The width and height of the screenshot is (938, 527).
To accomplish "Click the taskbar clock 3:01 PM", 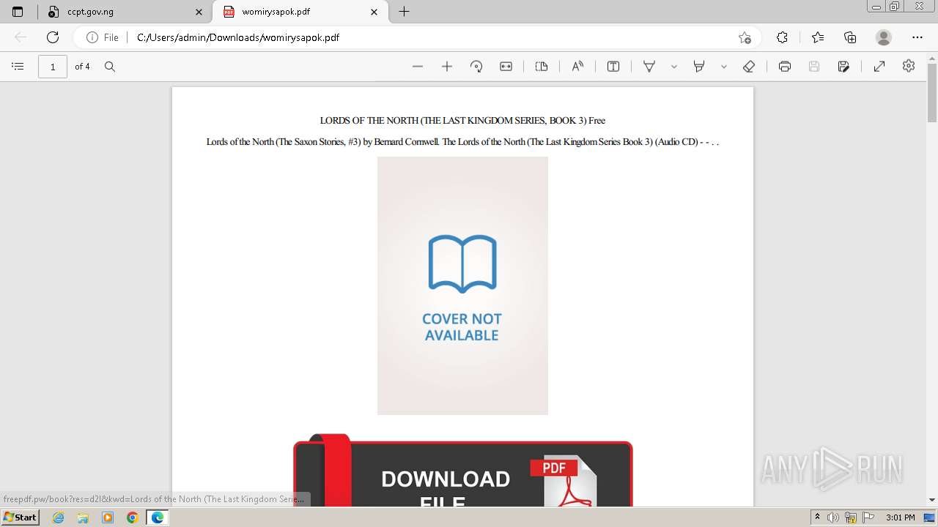I will (900, 517).
